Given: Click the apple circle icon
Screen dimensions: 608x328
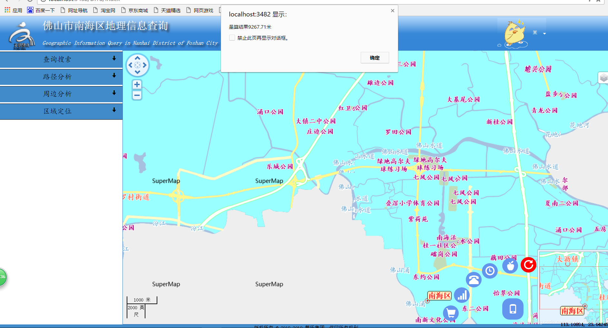Looking at the screenshot, I should (x=510, y=266).
